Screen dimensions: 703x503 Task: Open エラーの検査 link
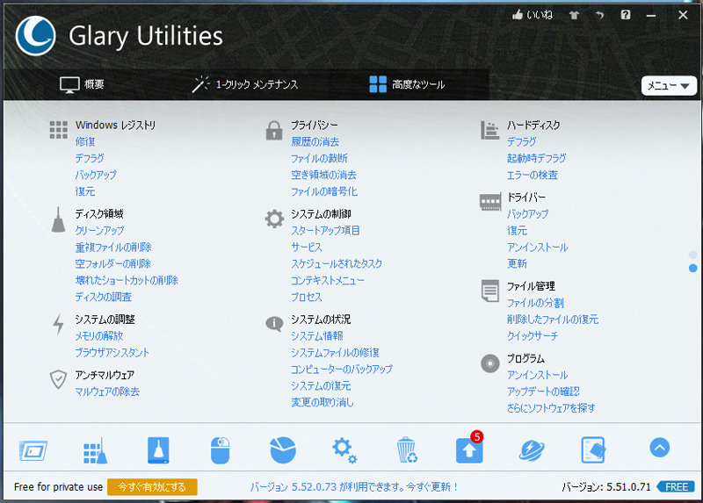click(x=533, y=175)
